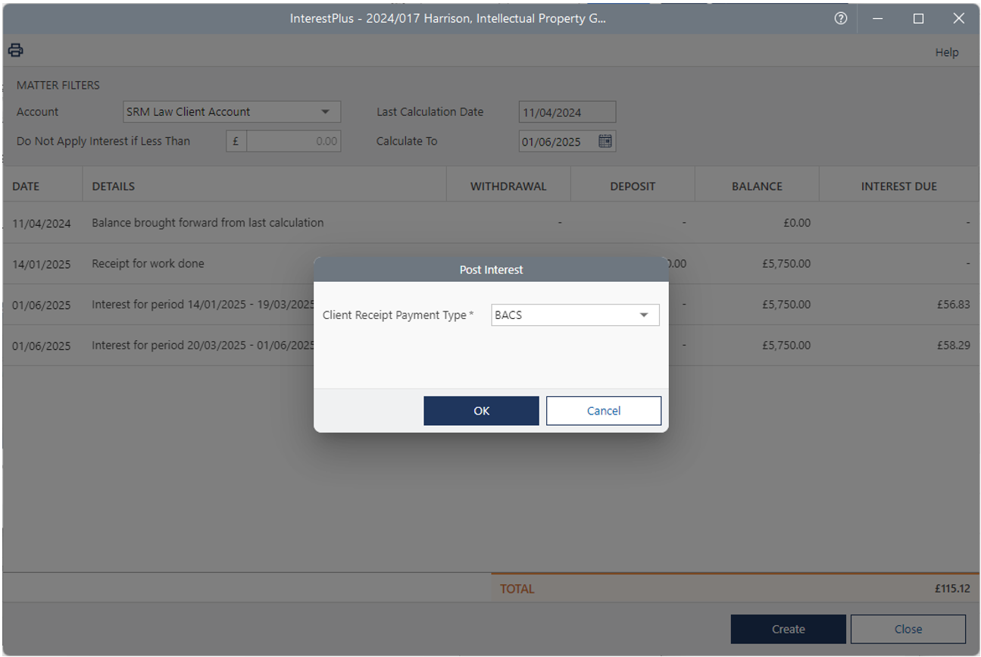Open the calendar picker for Calculate To
The width and height of the screenshot is (981, 657).
(x=605, y=141)
